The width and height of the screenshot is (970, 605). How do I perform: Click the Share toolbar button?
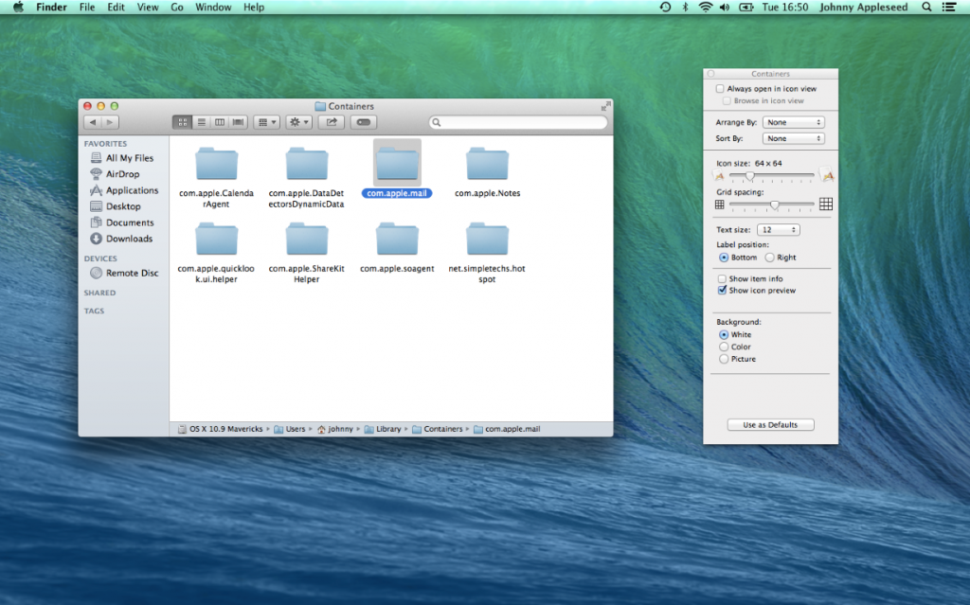(332, 122)
